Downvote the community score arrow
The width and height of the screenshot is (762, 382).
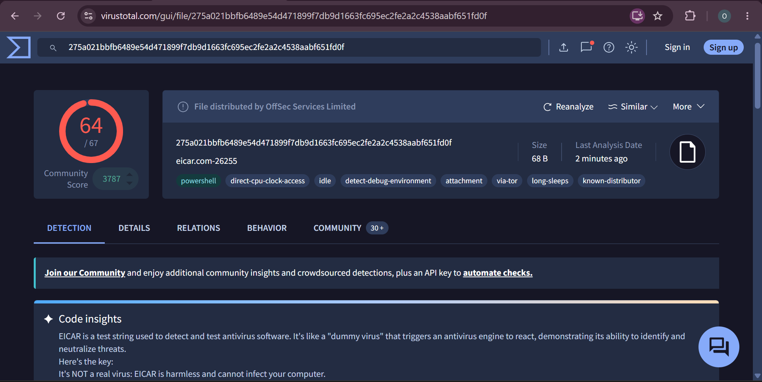coord(129,183)
